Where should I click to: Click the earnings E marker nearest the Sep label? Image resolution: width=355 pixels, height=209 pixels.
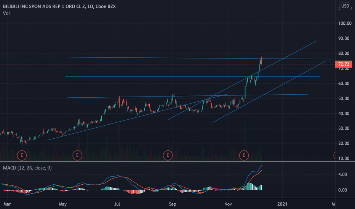point(168,155)
